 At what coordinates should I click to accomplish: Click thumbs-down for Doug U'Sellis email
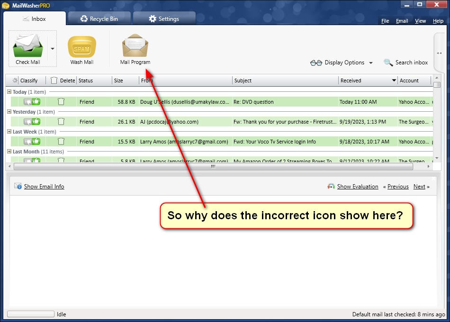28,102
